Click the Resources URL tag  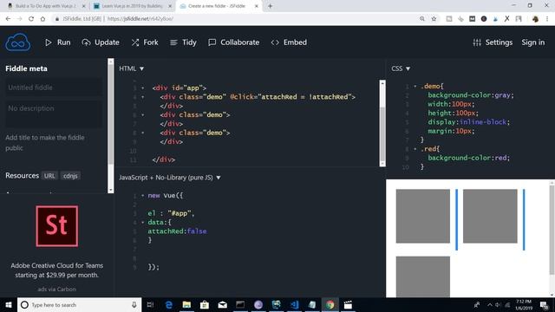(49, 176)
